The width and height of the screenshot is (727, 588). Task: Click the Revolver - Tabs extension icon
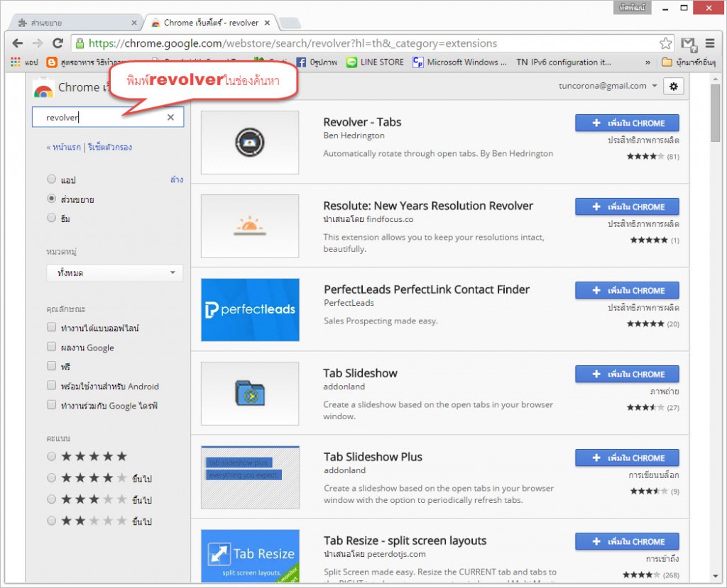pos(250,143)
